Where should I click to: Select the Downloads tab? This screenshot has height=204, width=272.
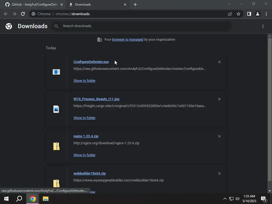pyautogui.click(x=97, y=5)
